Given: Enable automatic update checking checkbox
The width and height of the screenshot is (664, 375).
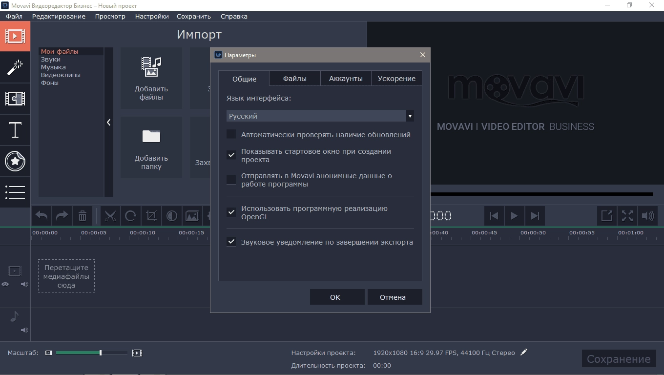Looking at the screenshot, I should pos(231,134).
